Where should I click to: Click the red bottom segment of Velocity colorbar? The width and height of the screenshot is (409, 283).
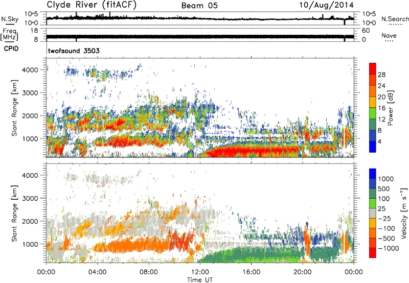373,253
